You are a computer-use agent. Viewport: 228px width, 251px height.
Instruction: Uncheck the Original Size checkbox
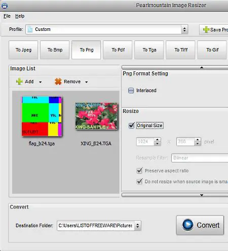coord(132,126)
